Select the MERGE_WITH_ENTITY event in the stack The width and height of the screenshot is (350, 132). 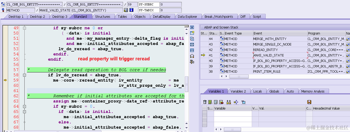point(280,39)
